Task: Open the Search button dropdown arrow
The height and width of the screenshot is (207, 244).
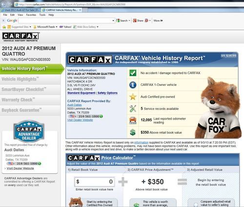Action: 129,21
